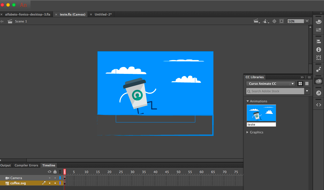
Task: Click the Scene 1 label
Action: [21, 21]
